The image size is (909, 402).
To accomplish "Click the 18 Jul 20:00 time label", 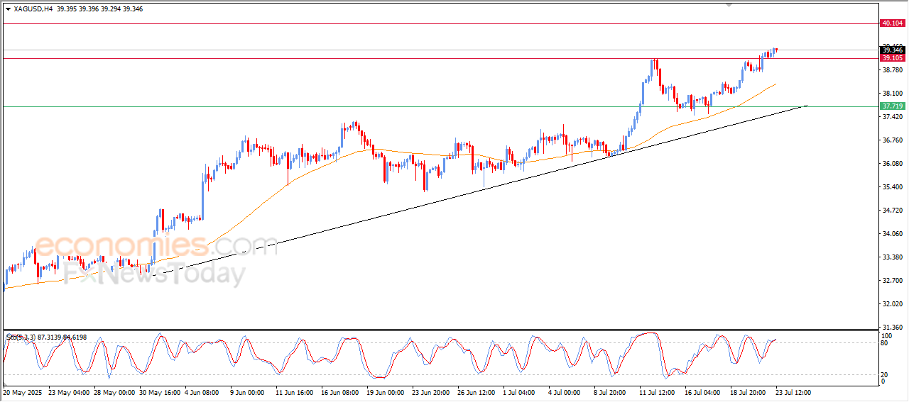I will click(749, 391).
